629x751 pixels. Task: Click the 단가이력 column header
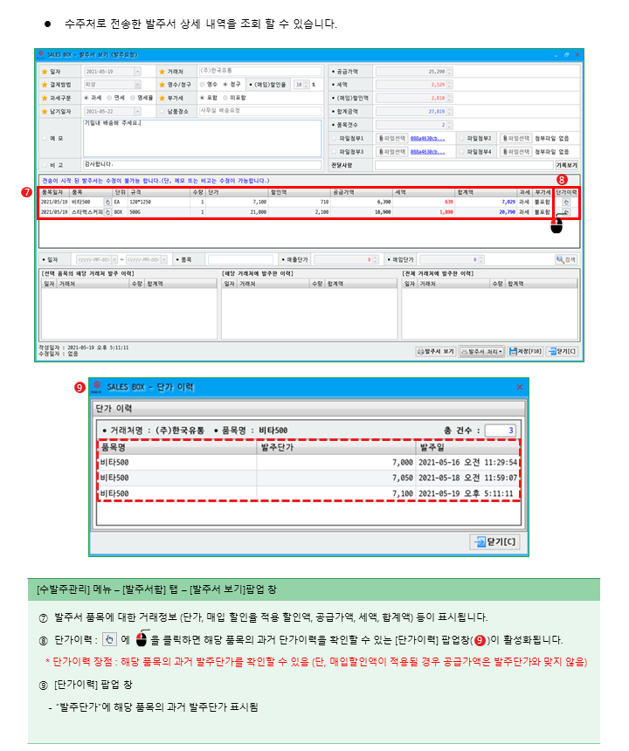(x=566, y=192)
